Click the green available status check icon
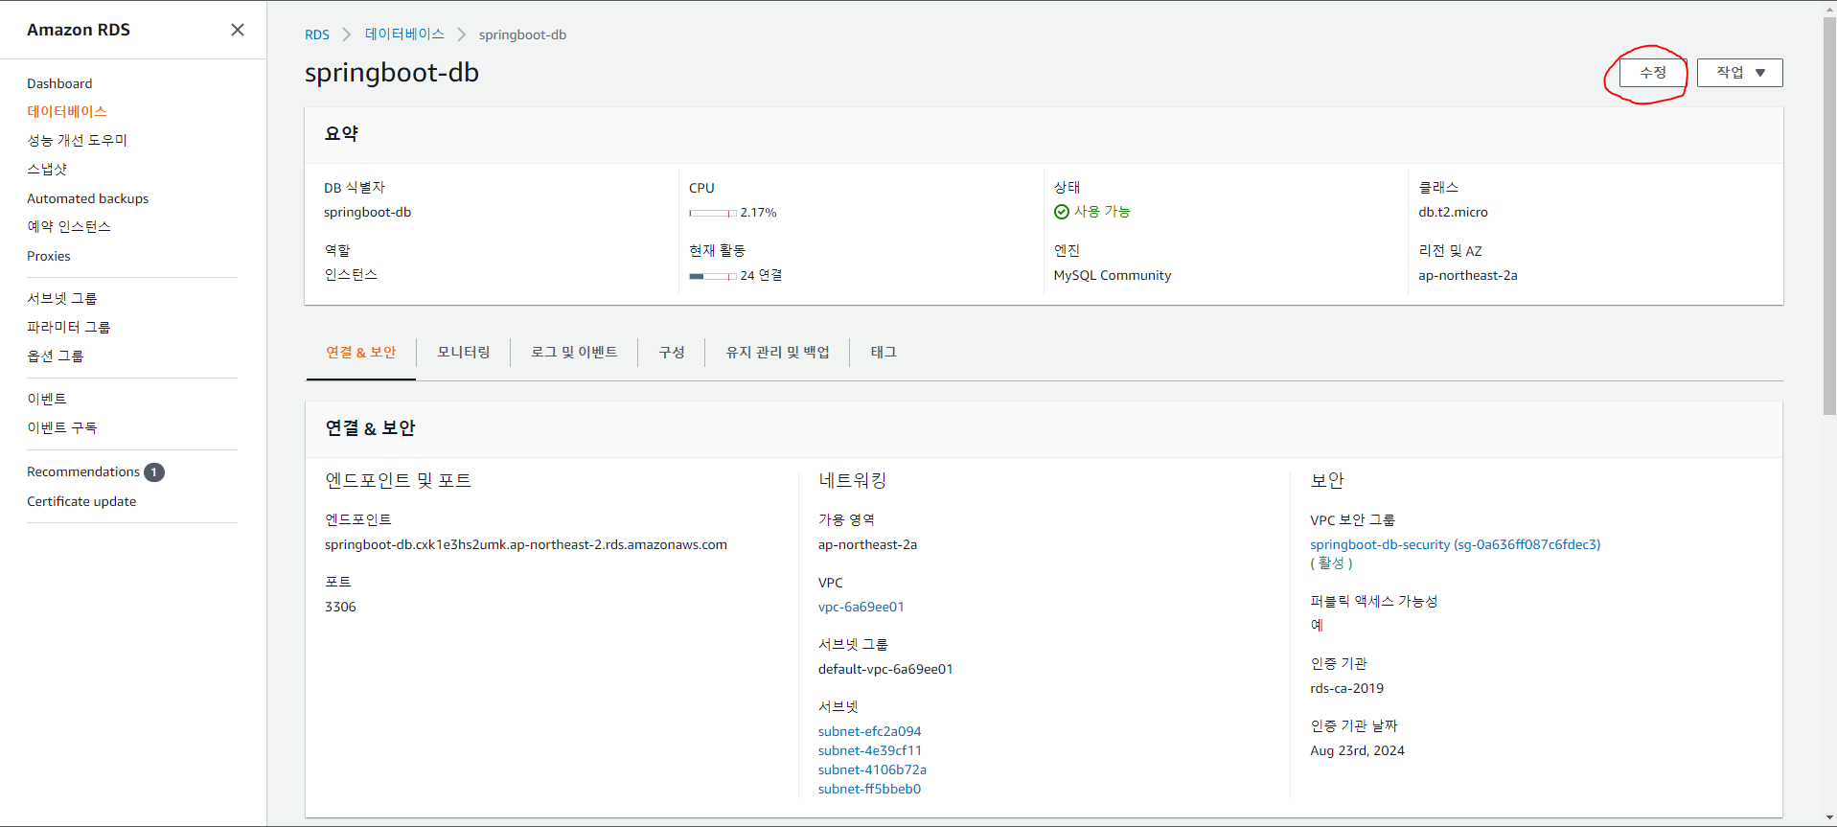The image size is (1837, 827). click(1062, 212)
